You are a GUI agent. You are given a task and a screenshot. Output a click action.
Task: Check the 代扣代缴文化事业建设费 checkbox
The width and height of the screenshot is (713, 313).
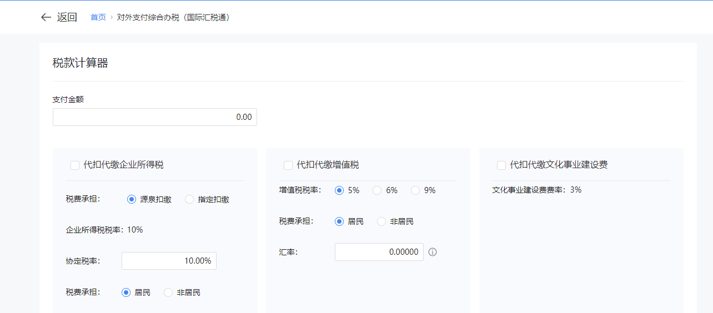point(501,165)
